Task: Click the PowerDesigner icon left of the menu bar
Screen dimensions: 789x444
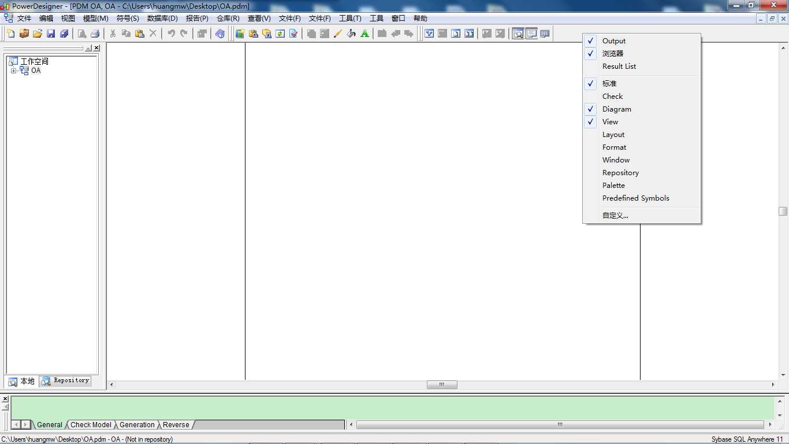Action: point(8,18)
